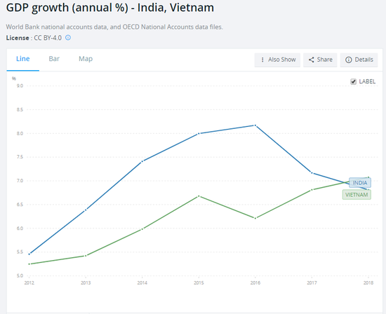Click the CC BY-4.0 license text
This screenshot has height=314, width=386.
tap(48, 38)
